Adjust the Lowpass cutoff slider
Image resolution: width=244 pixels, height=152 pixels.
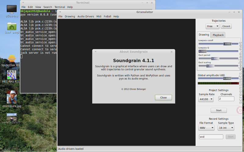click(218, 44)
